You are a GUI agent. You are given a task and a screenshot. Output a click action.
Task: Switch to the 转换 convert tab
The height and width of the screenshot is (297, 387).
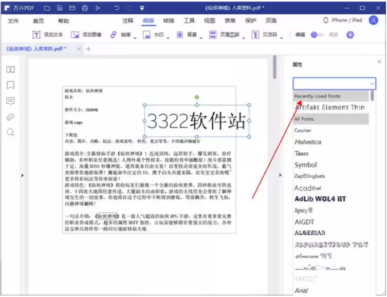click(x=169, y=21)
